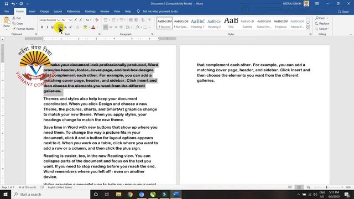
Task: Open the Font dialog launcher
Action: (x=100, y=34)
